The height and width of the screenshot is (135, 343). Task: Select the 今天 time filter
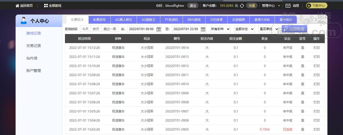[x=85, y=29]
